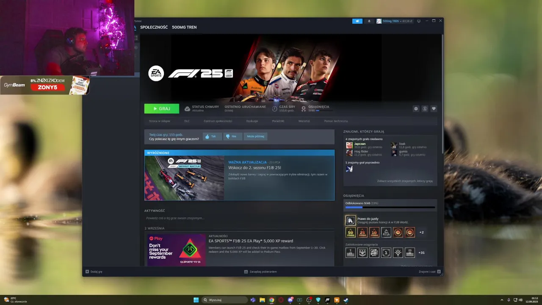Open 500MG TREN profile menu in navigation

click(184, 27)
